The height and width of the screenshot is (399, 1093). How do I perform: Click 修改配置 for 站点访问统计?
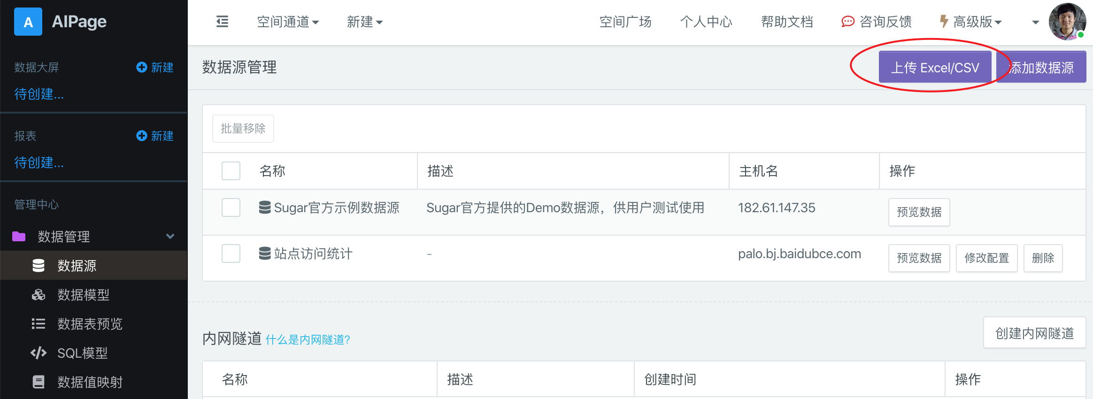pos(987,258)
